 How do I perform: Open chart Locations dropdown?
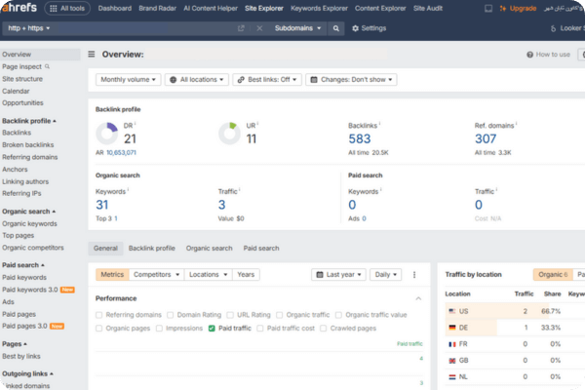coord(209,275)
